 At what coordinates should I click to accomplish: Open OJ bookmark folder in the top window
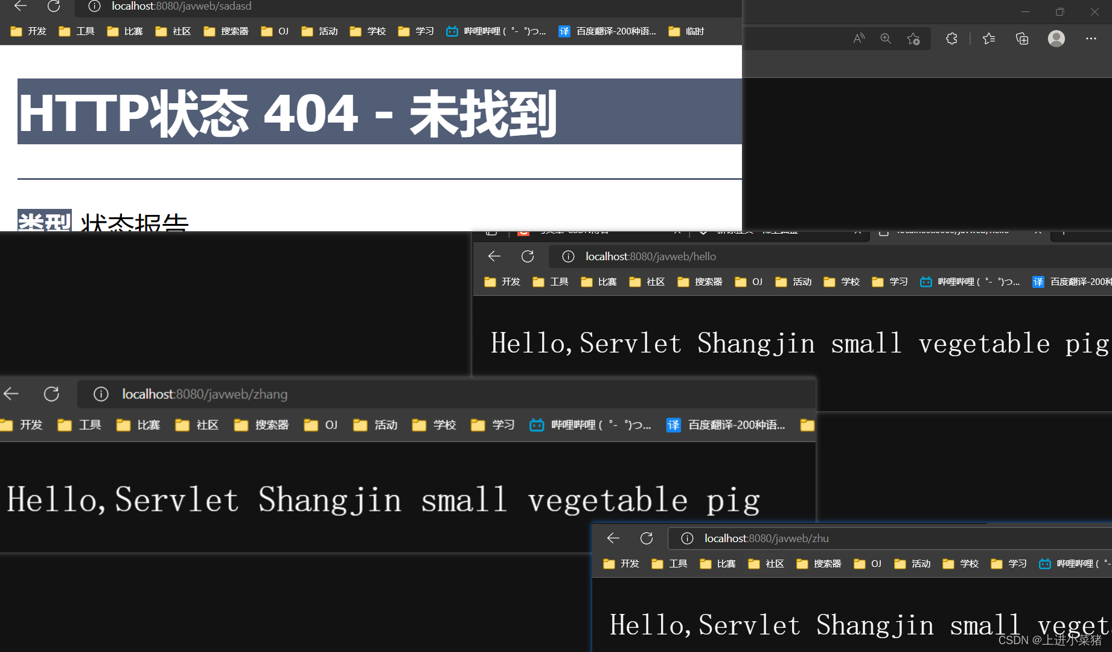(275, 31)
